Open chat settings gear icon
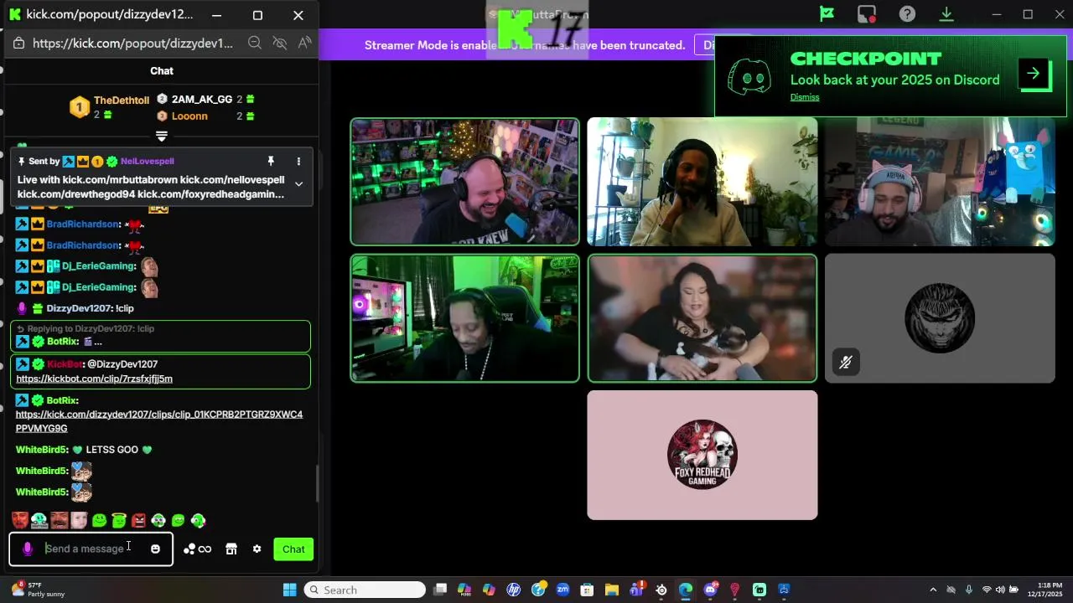This screenshot has width=1073, height=603. [x=257, y=549]
